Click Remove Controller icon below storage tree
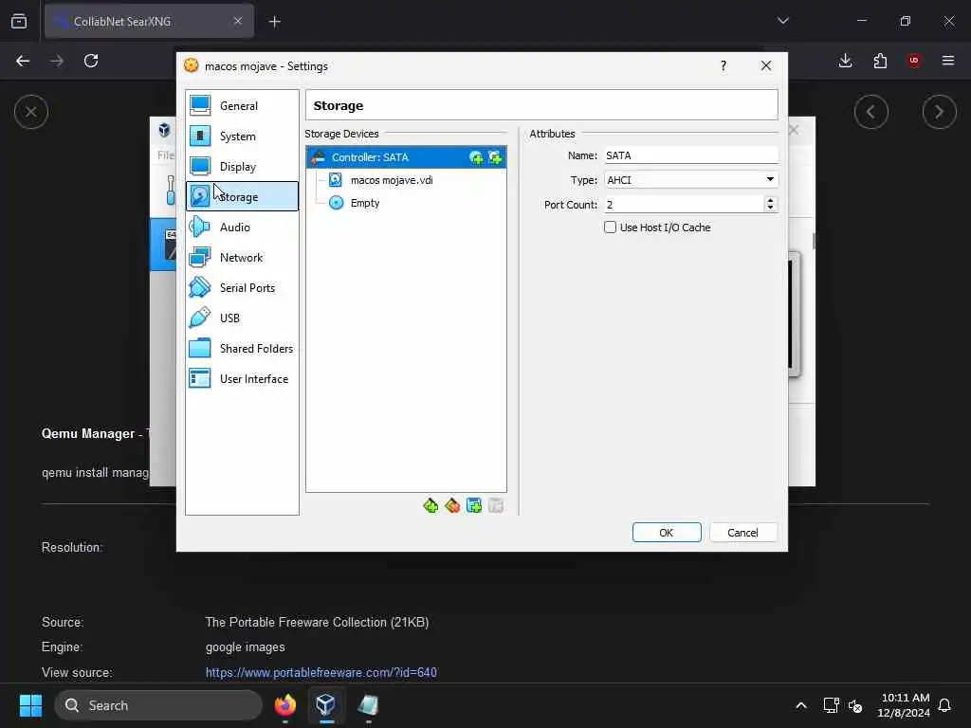The image size is (971, 728). pos(452,506)
